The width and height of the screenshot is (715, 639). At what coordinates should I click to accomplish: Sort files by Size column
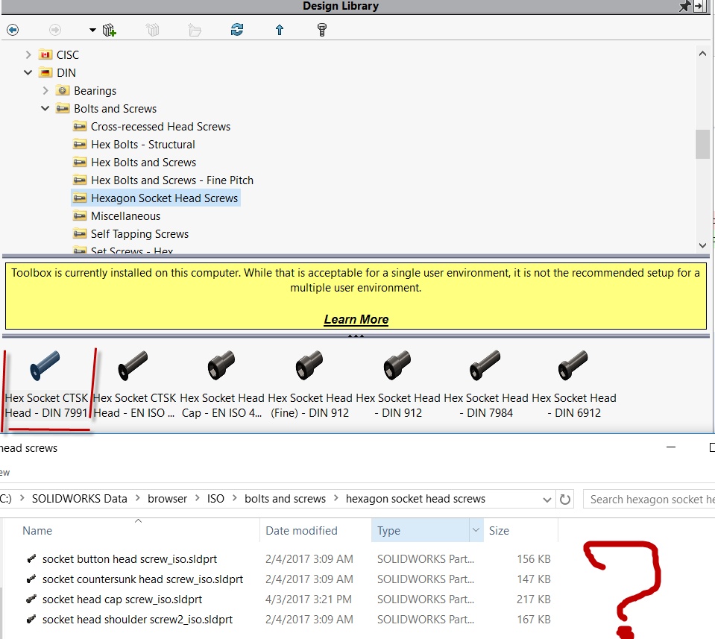pos(499,531)
